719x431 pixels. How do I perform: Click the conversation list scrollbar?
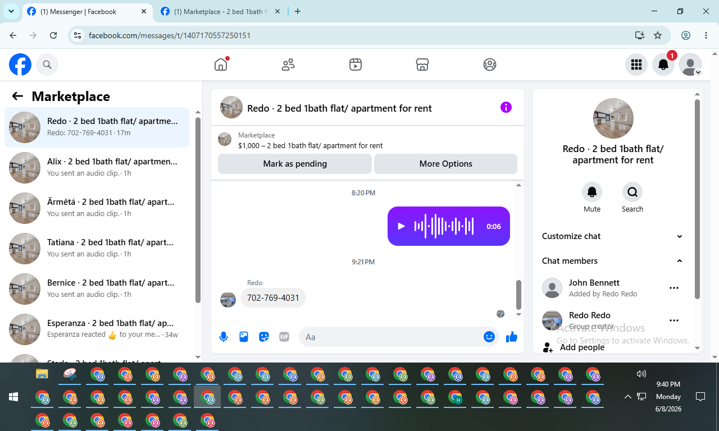[x=198, y=210]
